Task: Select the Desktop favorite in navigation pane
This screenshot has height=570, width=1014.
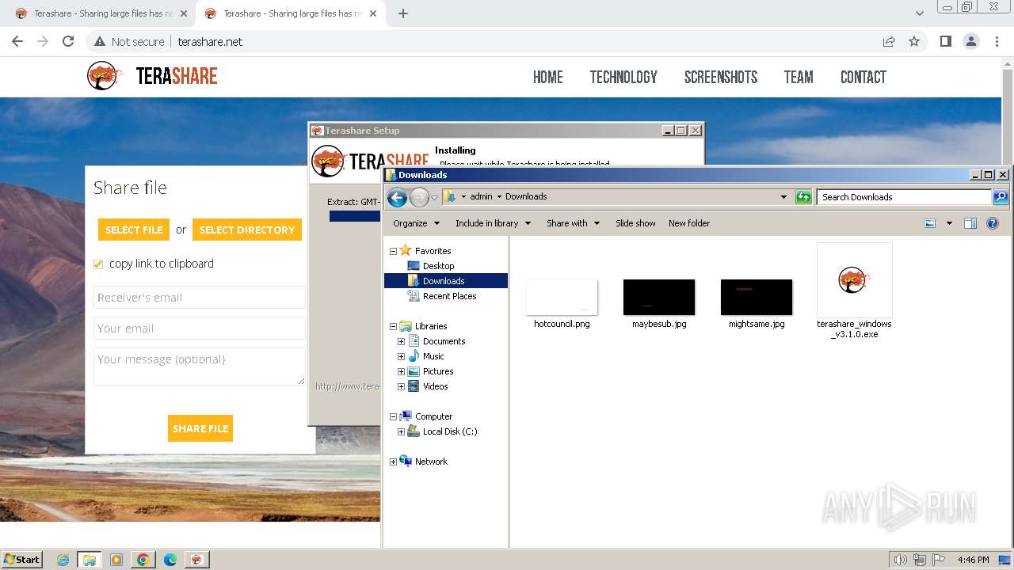Action: coord(437,266)
